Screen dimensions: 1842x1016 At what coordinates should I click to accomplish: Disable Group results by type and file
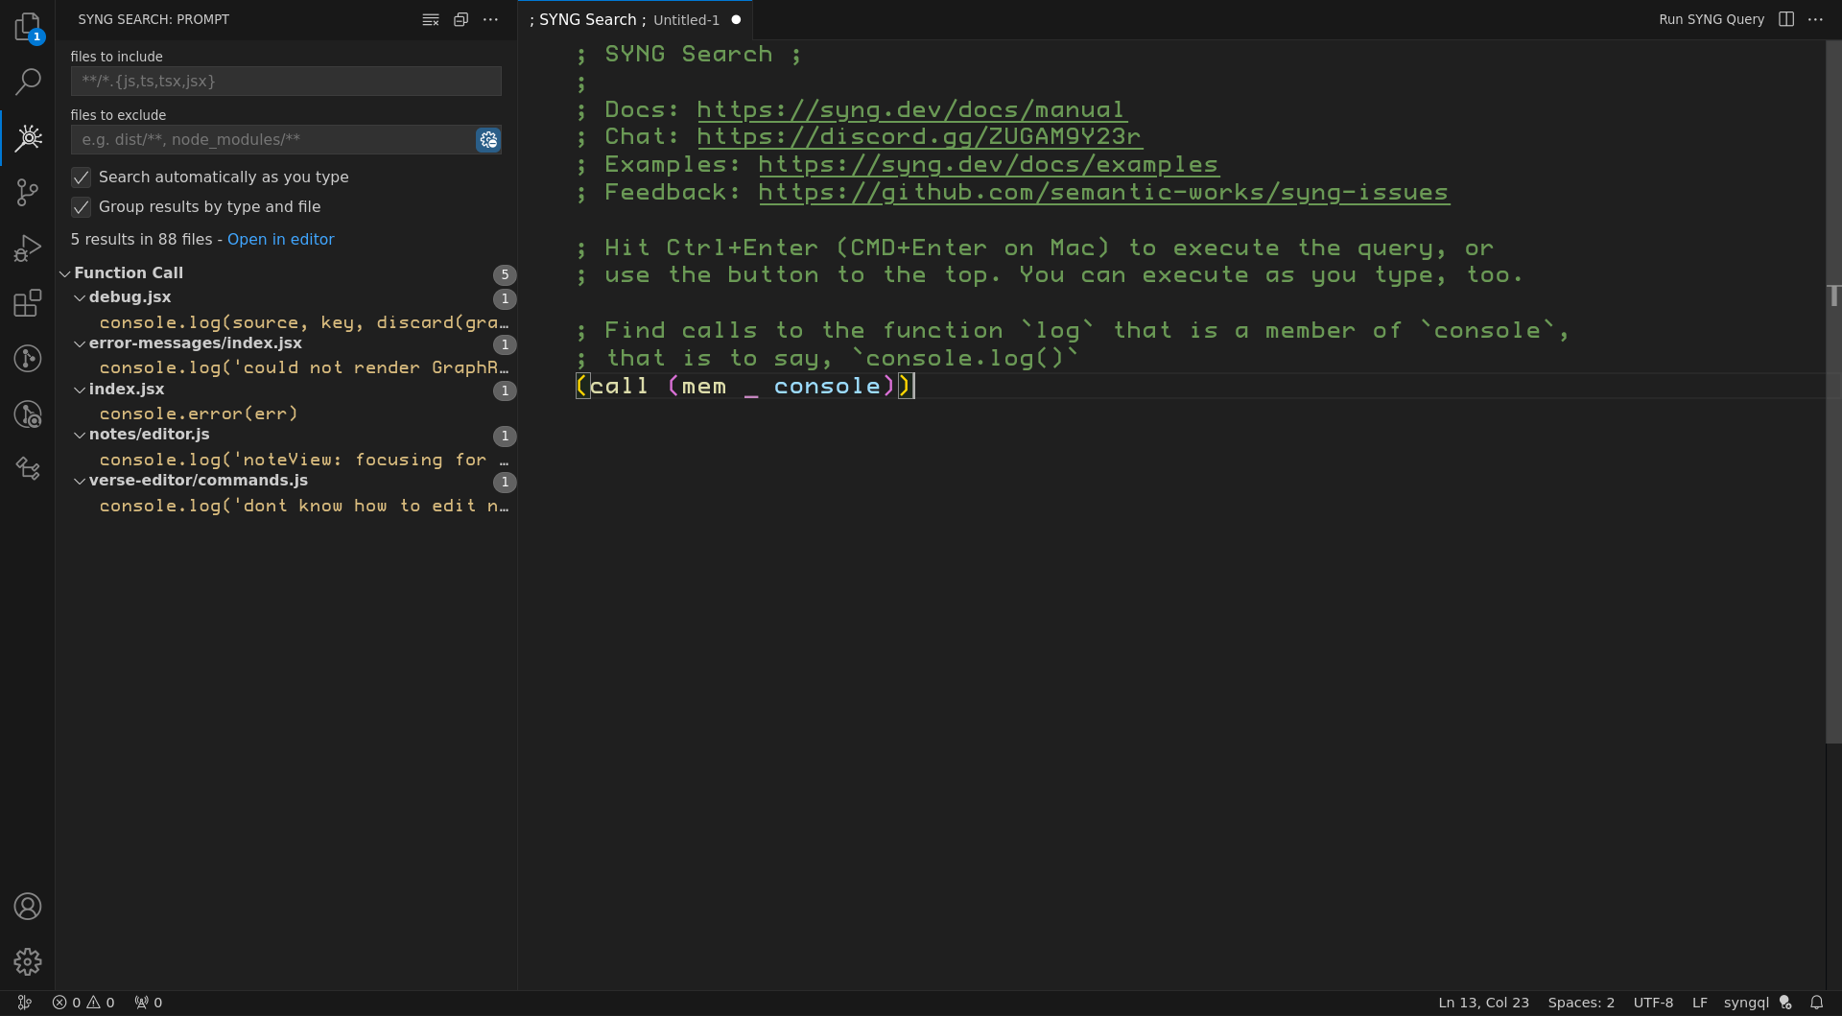pyautogui.click(x=81, y=207)
